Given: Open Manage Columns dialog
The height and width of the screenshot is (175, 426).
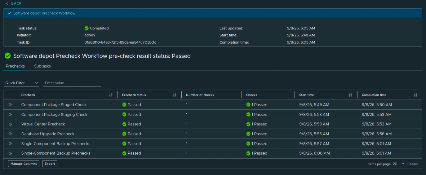Looking at the screenshot, I should pyautogui.click(x=24, y=164).
